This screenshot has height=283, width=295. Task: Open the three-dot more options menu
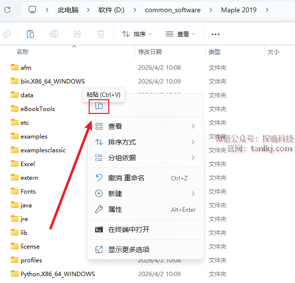pos(216,34)
